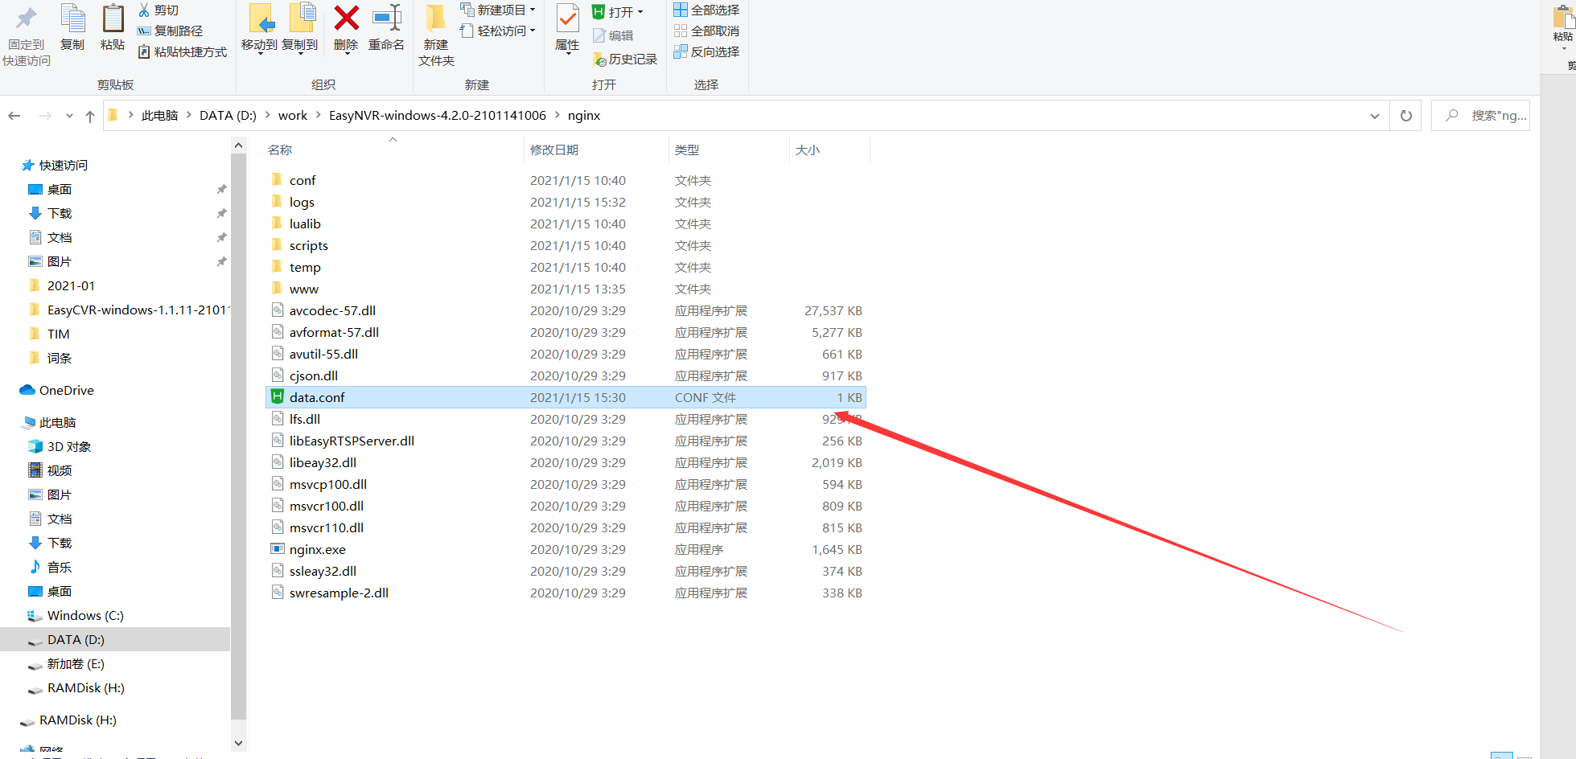Open the Open (打开) dropdown arrow
This screenshot has width=1576, height=759.
click(x=640, y=12)
